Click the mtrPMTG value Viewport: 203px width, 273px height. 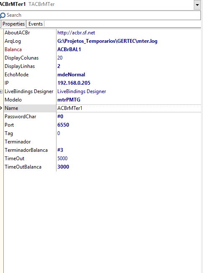coord(69,100)
